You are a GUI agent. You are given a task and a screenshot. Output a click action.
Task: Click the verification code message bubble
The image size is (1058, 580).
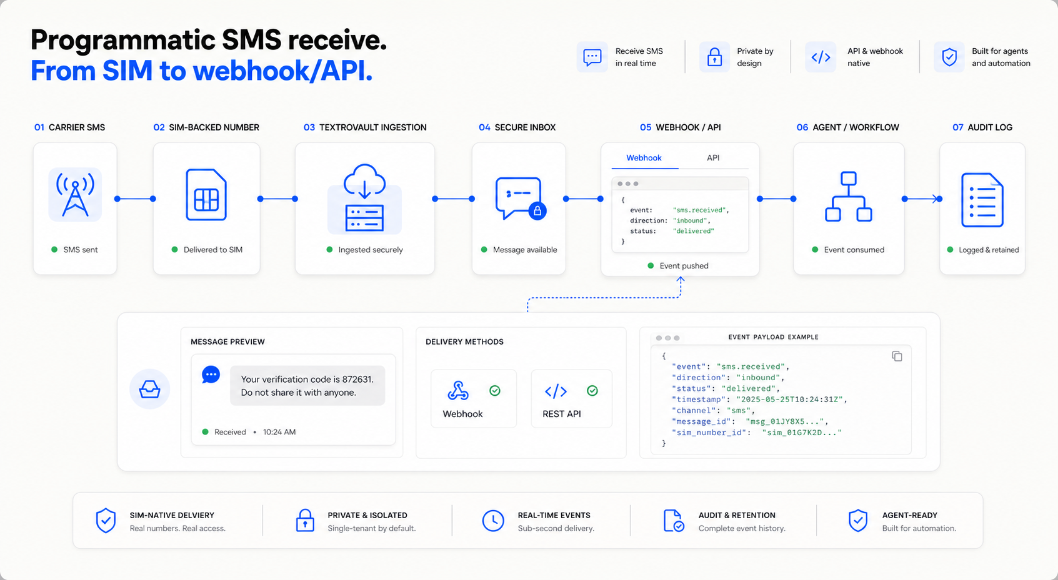[307, 386]
